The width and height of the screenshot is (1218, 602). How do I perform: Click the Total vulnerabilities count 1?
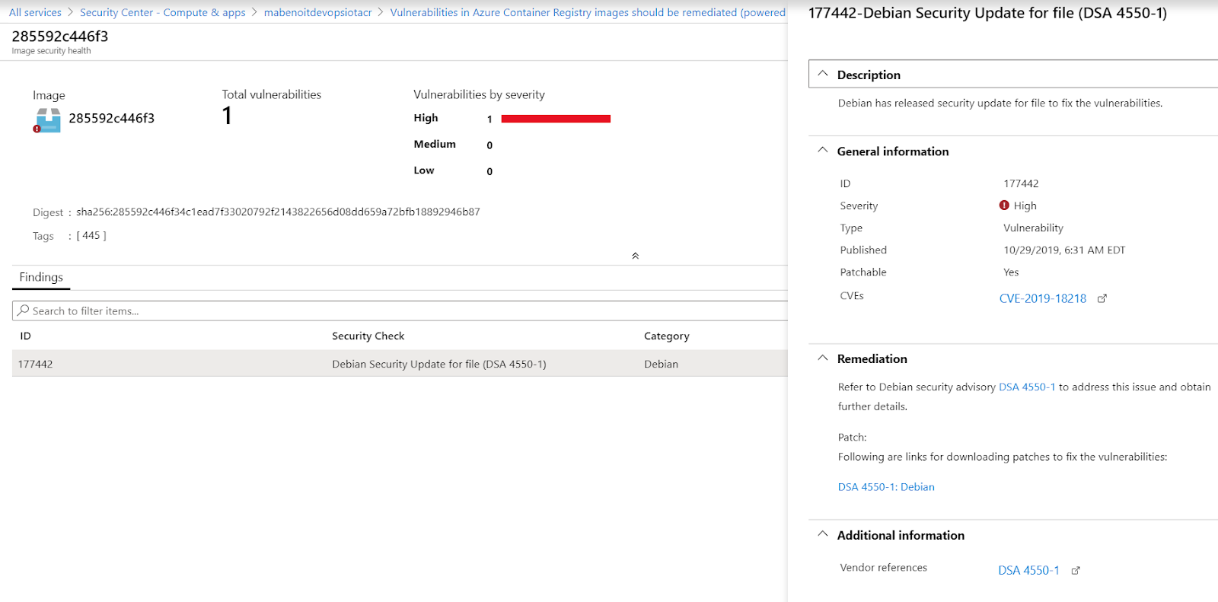[227, 116]
